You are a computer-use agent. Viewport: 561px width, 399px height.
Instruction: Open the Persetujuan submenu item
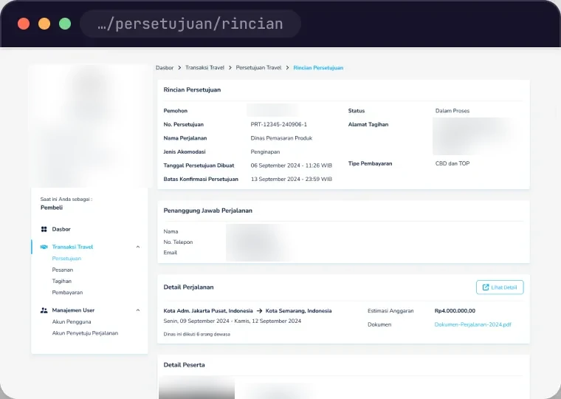(66, 258)
